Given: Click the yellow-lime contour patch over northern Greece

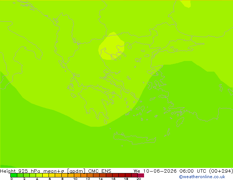Looking at the screenshot, I should (x=111, y=46).
